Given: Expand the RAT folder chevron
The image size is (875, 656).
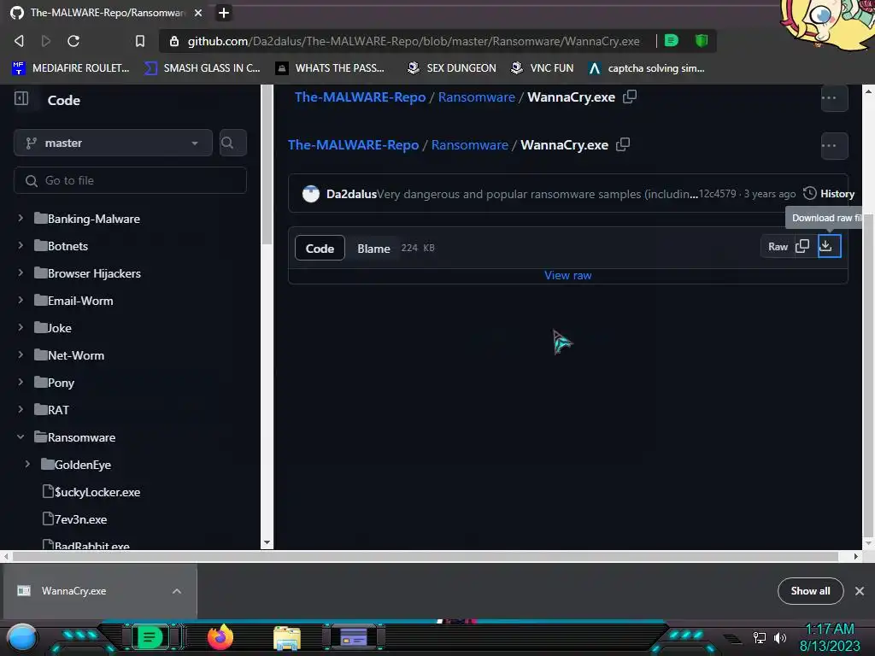Looking at the screenshot, I should (21, 409).
